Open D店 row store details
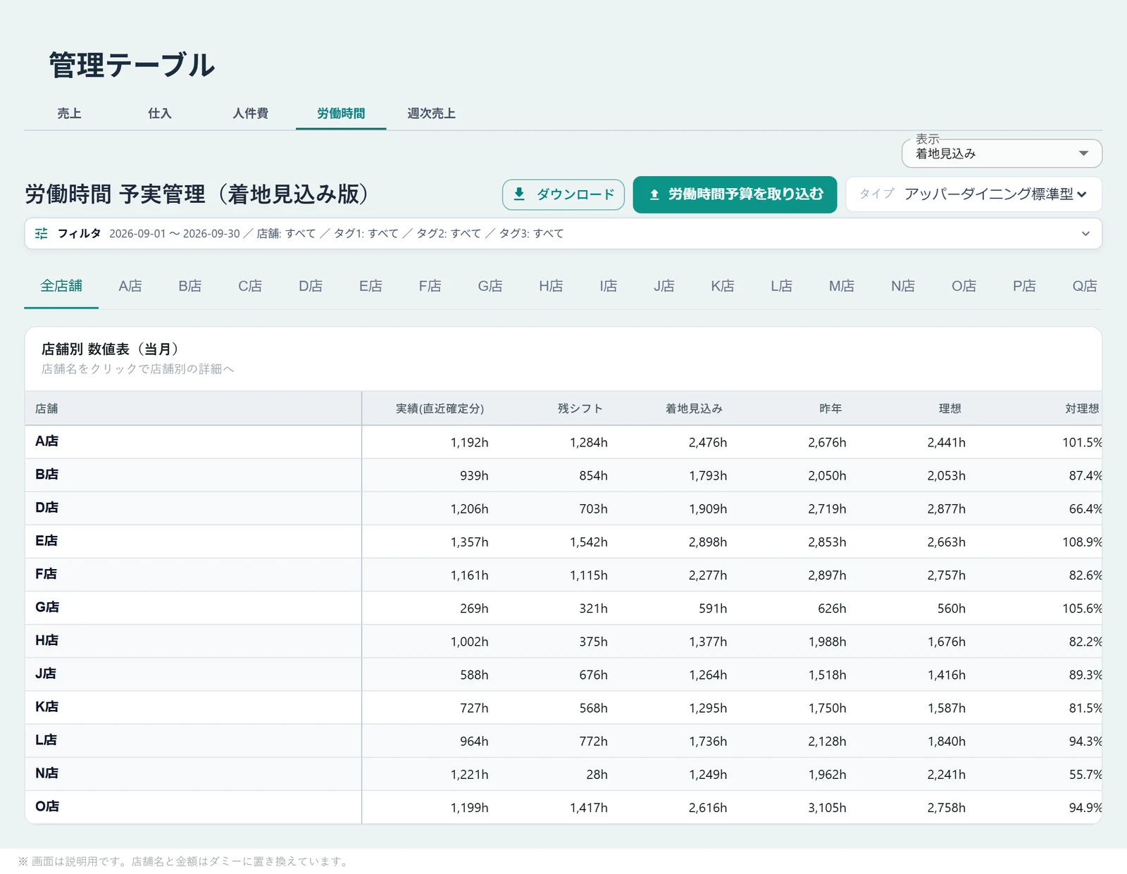This screenshot has height=874, width=1127. [x=47, y=507]
